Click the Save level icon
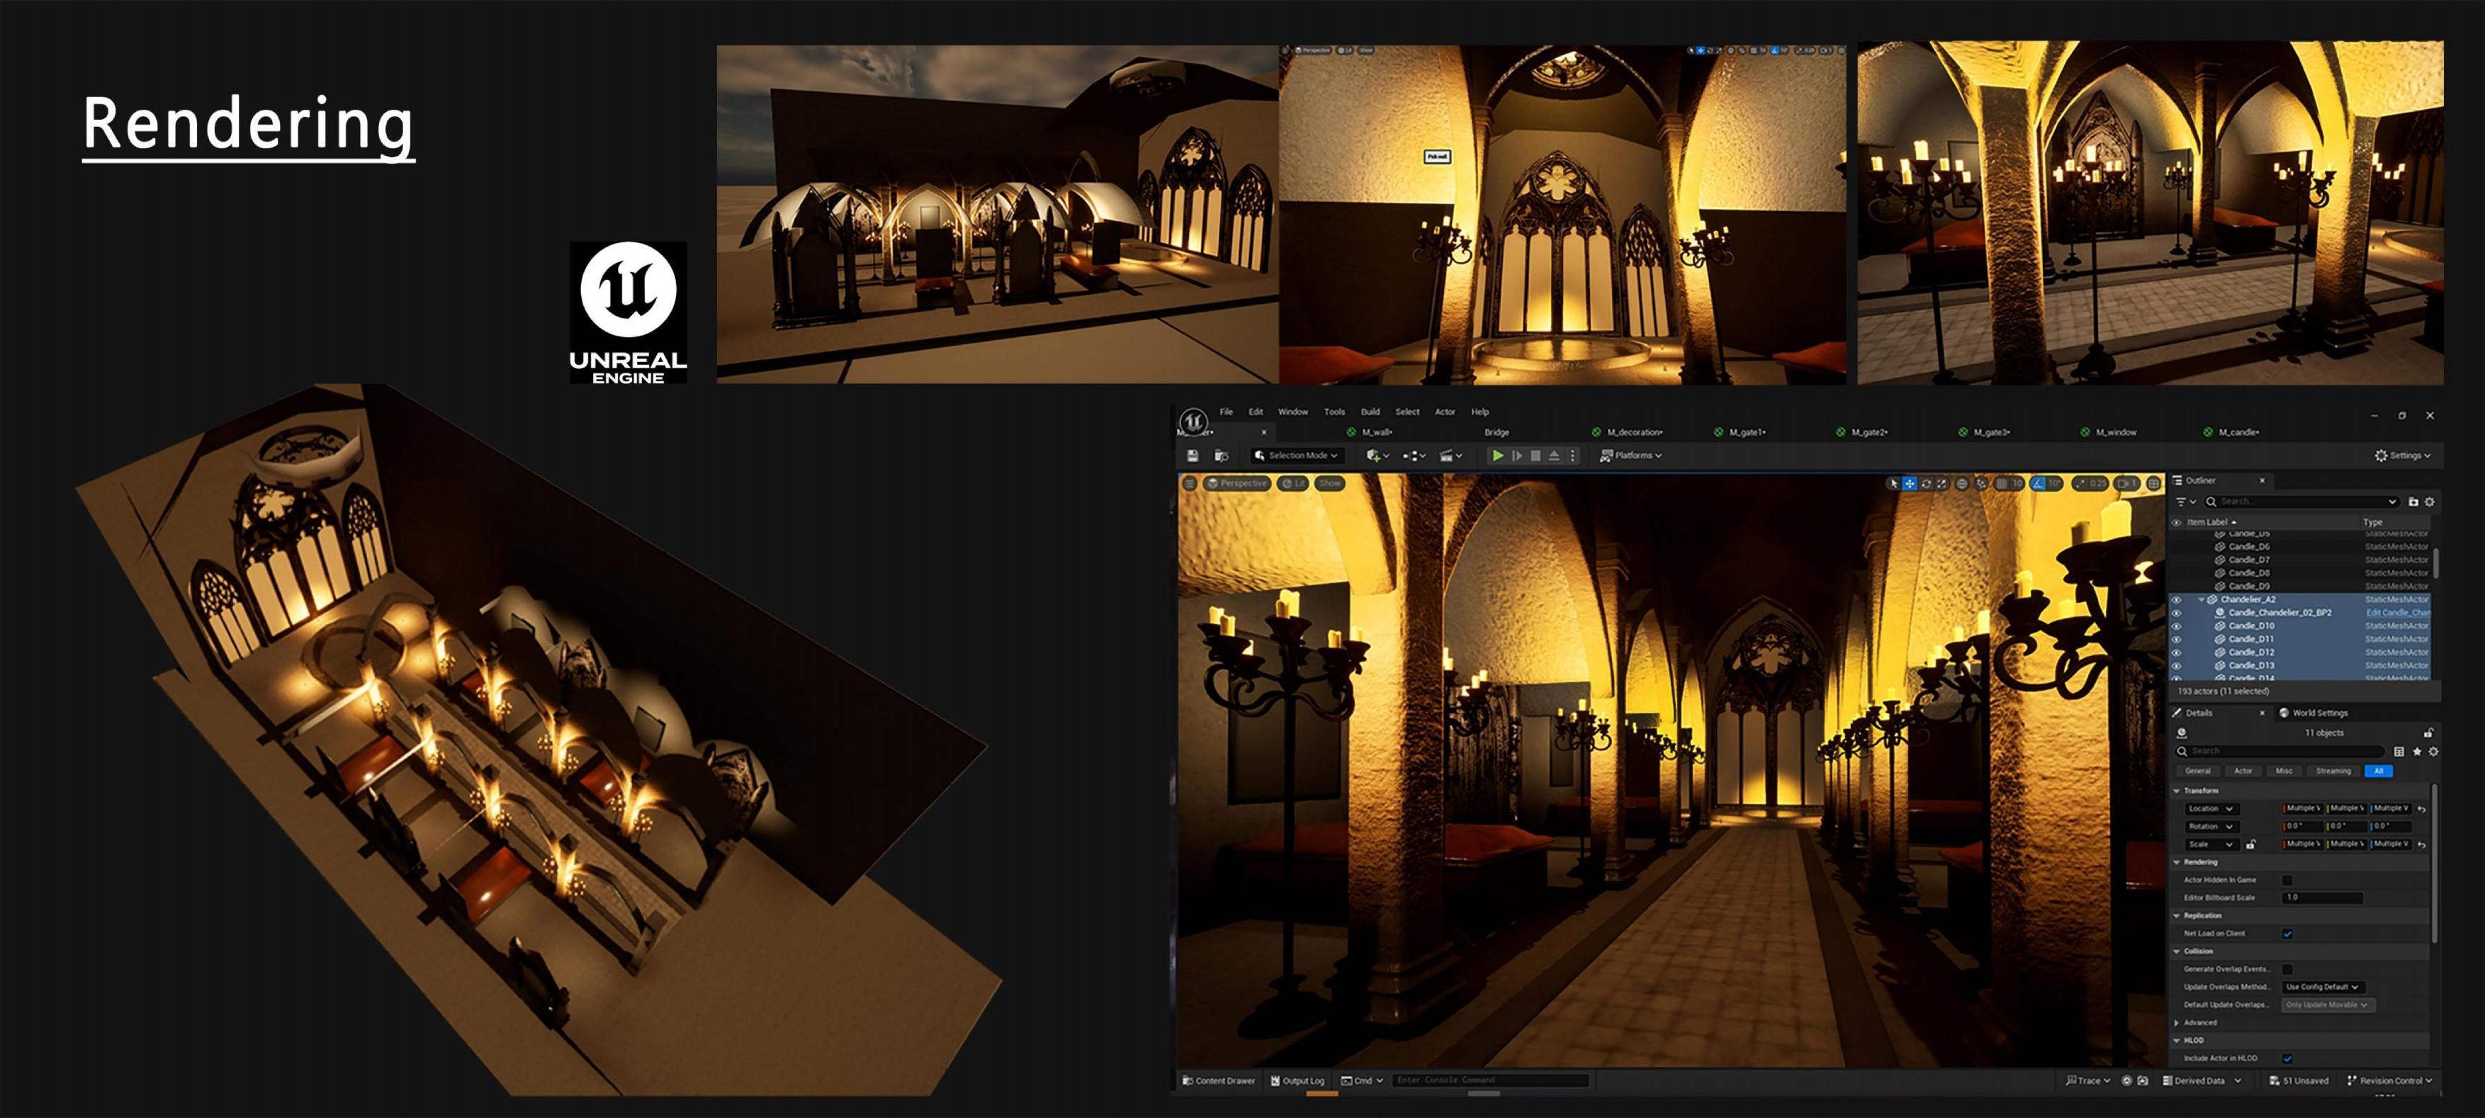This screenshot has height=1118, width=2485. 1193,456
